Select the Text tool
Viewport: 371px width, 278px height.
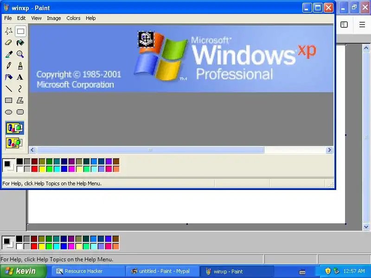[x=20, y=77]
